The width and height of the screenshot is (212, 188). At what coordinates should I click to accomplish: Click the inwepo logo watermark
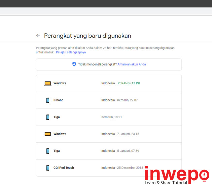(x=176, y=175)
